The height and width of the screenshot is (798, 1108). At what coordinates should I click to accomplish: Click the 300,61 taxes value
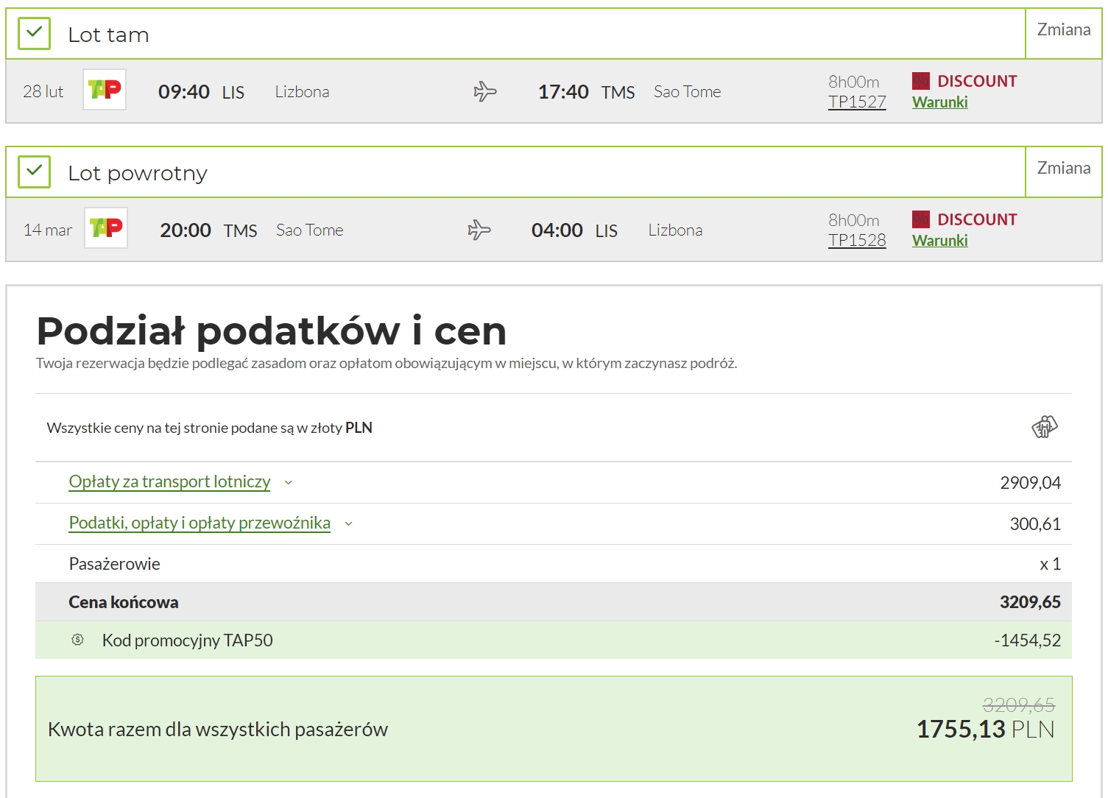coord(1035,524)
